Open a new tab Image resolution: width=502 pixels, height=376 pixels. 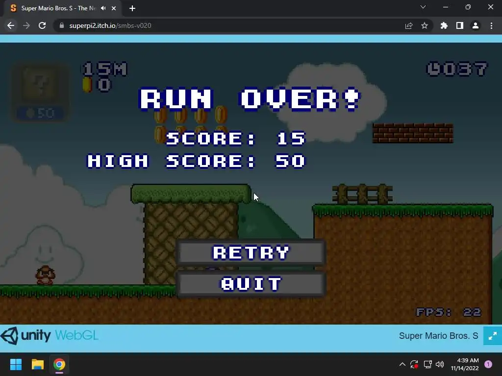click(x=132, y=8)
